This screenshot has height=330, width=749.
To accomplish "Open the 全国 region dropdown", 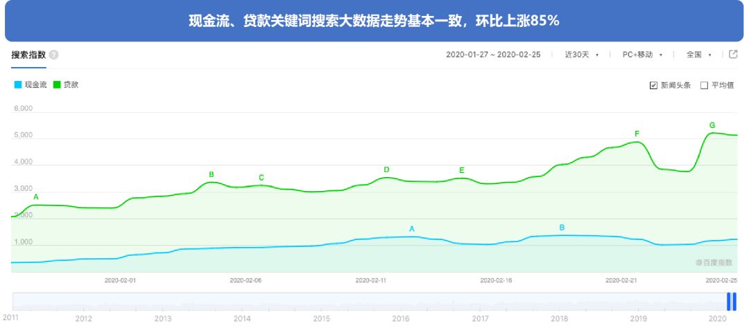I will [698, 55].
